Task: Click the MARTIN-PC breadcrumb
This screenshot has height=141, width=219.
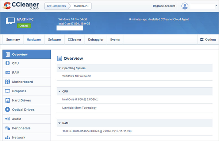Action: pos(81,6)
